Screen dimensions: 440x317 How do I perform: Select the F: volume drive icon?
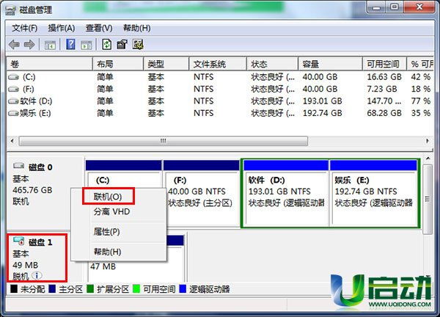[13, 89]
